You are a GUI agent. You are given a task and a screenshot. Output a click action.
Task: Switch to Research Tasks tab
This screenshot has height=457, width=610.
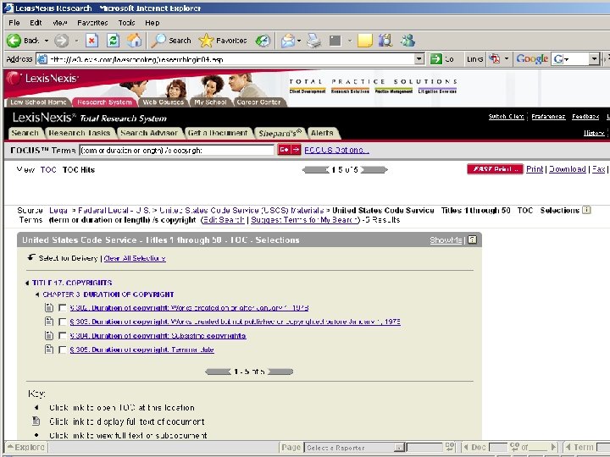click(80, 133)
